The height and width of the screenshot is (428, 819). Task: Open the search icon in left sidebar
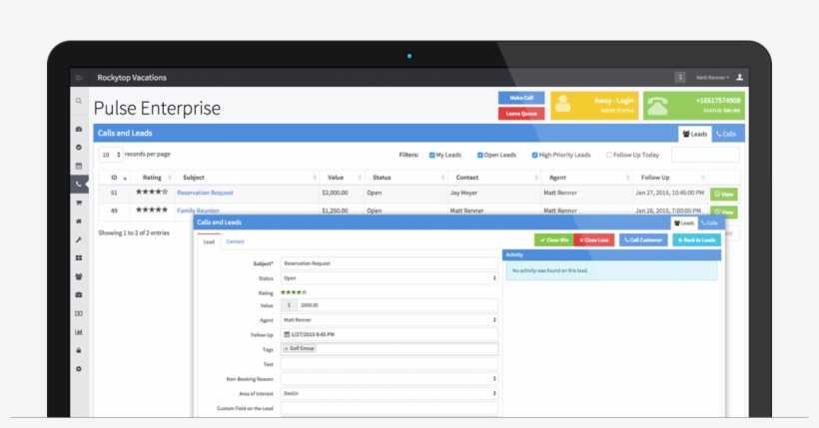[x=79, y=101]
